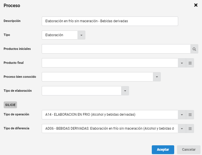Click the Productos iniciales label
The image size is (202, 155).
[x=17, y=49]
